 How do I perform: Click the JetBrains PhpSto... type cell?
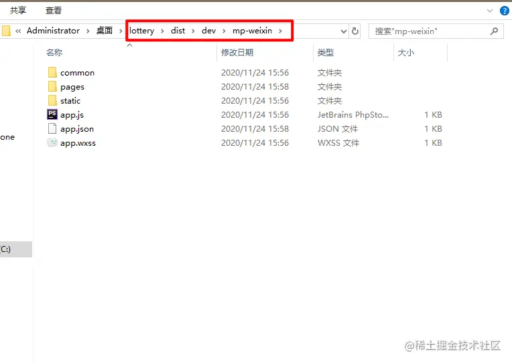coord(353,115)
